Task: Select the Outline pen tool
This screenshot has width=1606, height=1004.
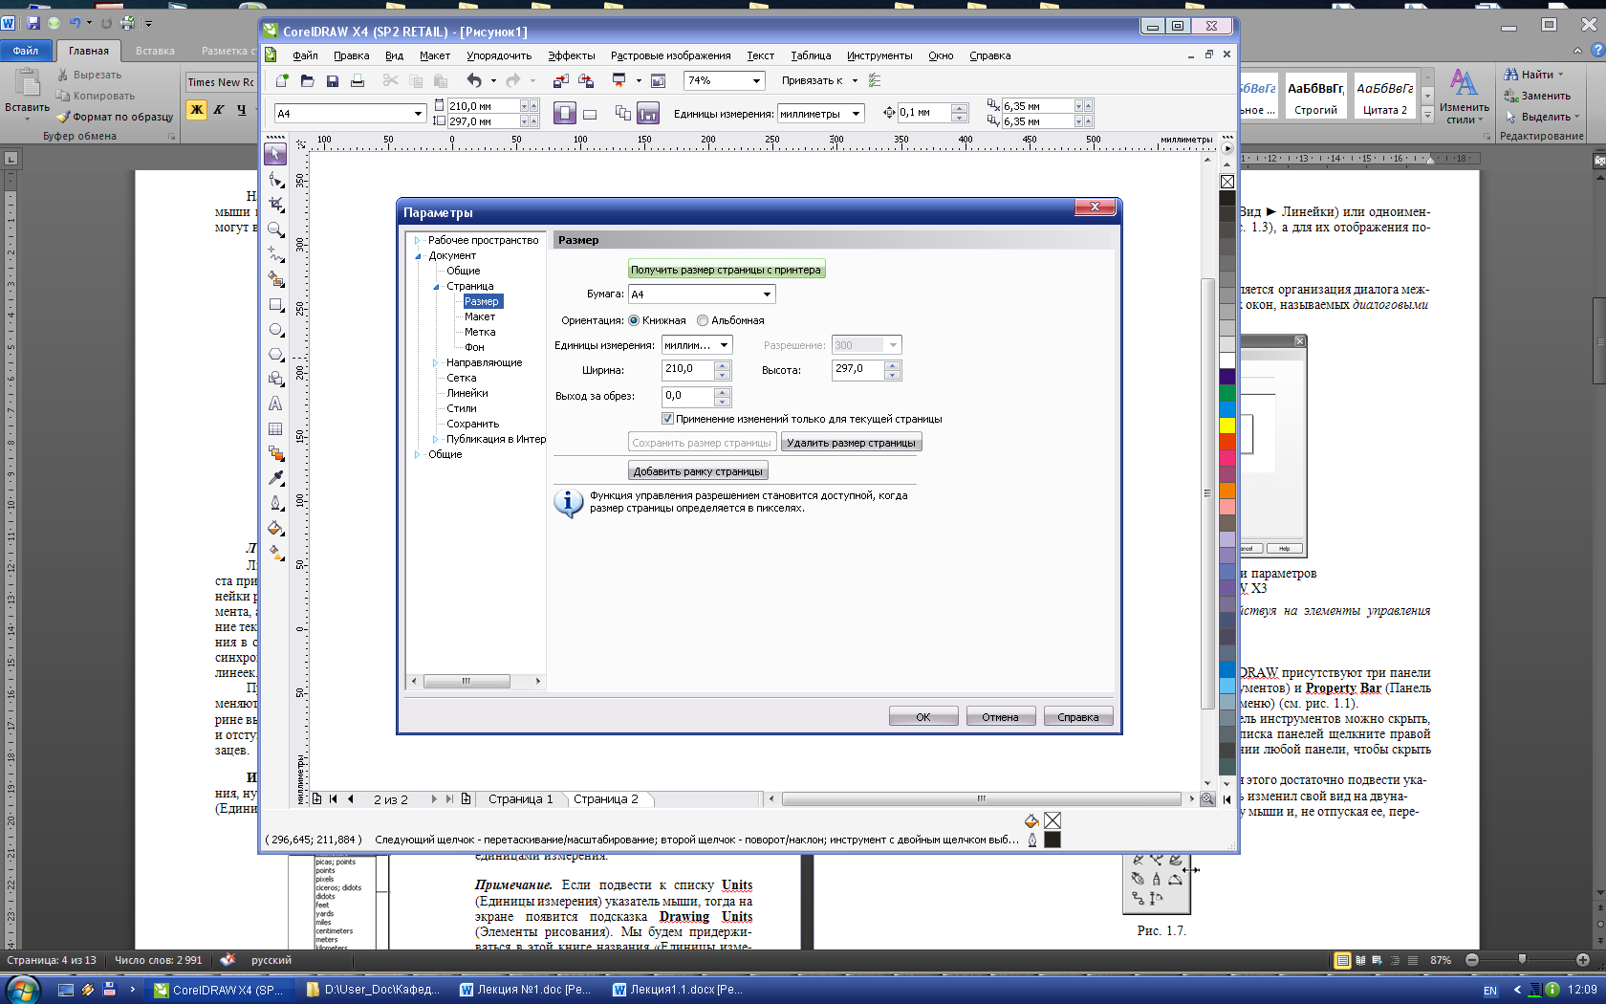Action: point(275,503)
